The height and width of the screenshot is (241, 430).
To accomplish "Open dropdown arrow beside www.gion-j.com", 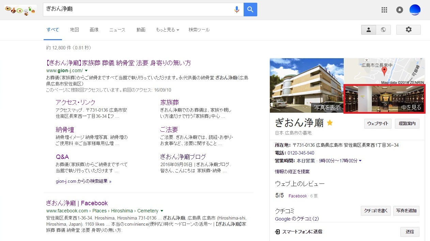I will pos(86,71).
